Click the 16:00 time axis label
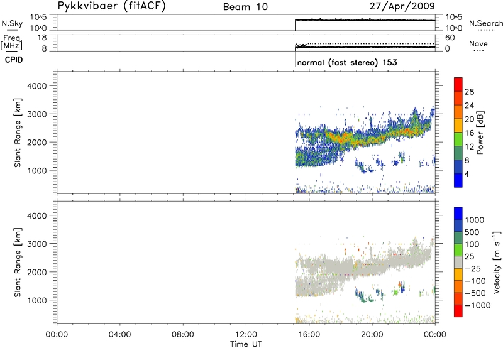Viewport: 503px width, 348px height. [x=309, y=335]
